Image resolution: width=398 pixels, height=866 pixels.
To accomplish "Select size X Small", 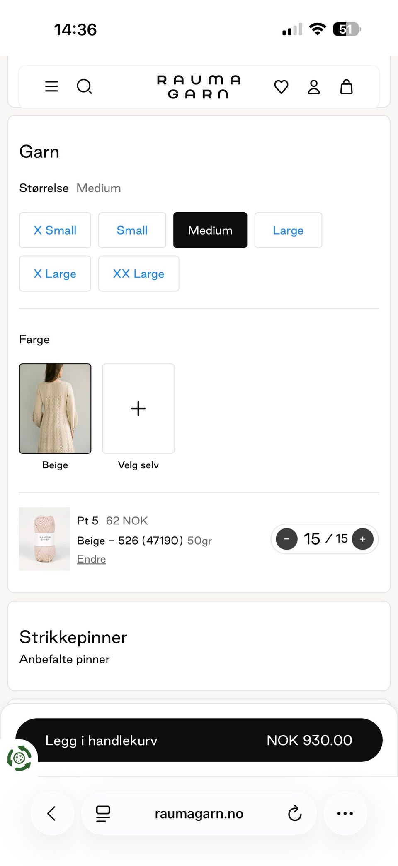I will tap(55, 230).
